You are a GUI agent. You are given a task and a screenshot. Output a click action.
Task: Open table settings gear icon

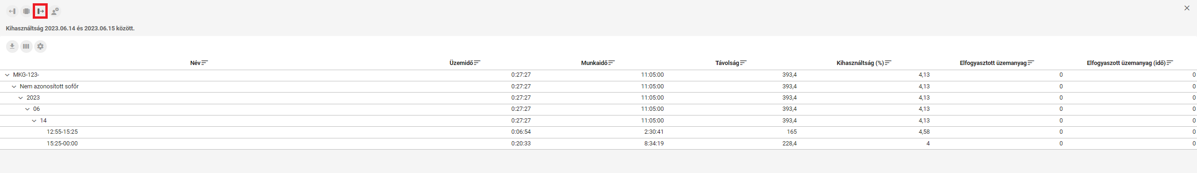(41, 46)
